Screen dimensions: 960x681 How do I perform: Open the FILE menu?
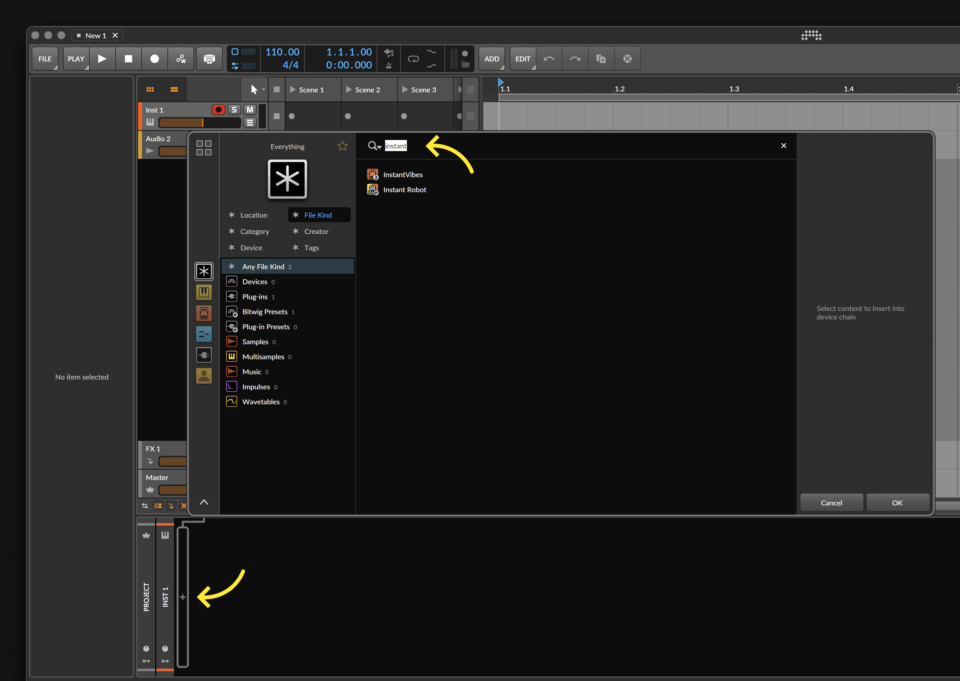45,59
